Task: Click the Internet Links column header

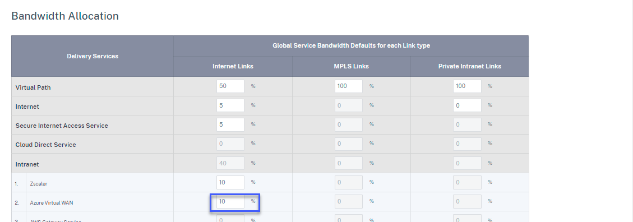Action: 233,66
